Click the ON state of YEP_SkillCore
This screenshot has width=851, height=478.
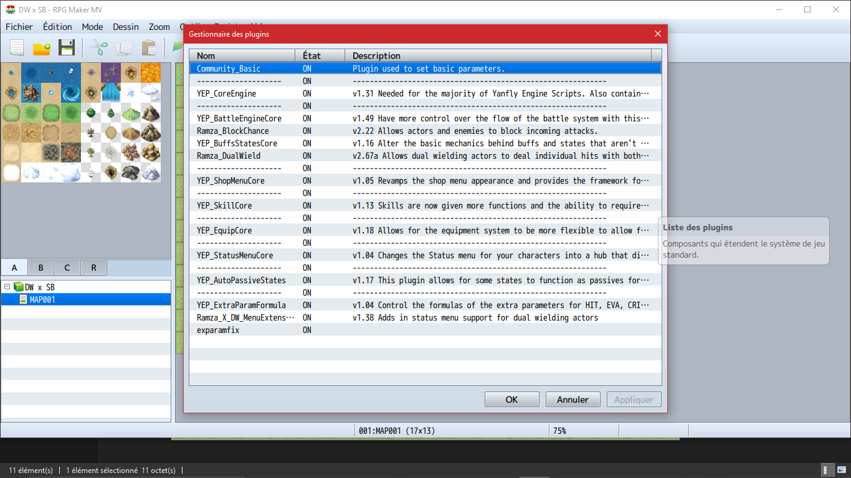[x=307, y=205]
